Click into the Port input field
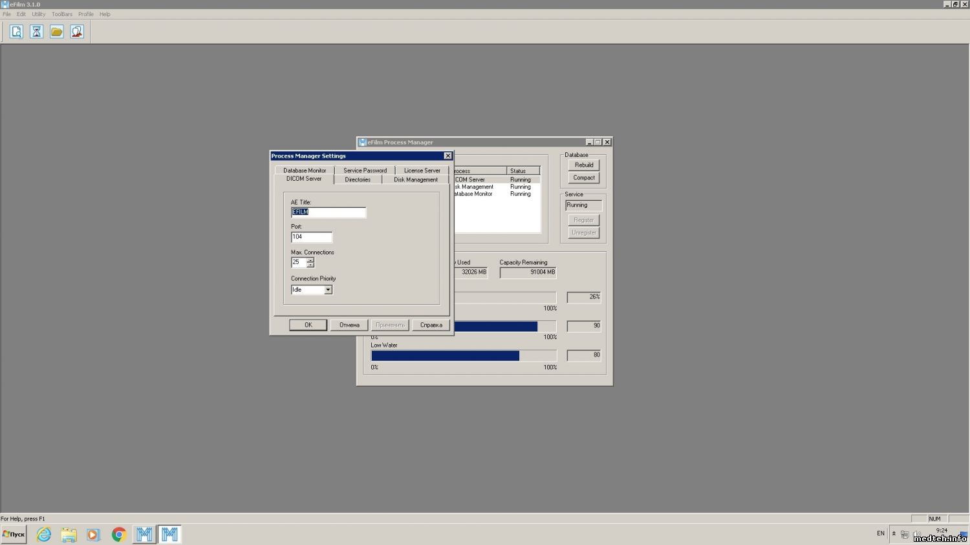This screenshot has width=970, height=545. click(x=312, y=237)
